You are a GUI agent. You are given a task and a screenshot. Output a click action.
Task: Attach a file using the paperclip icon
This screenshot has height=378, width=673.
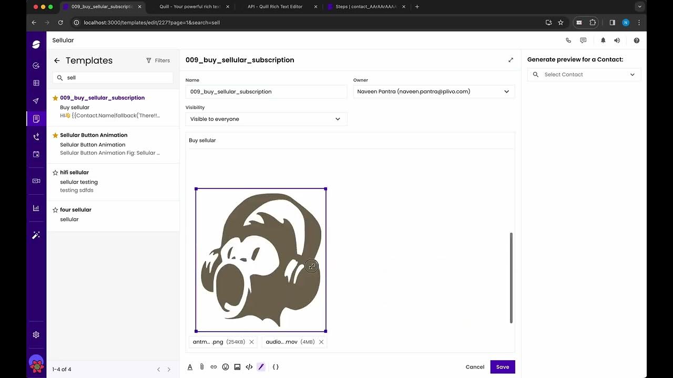(x=202, y=367)
